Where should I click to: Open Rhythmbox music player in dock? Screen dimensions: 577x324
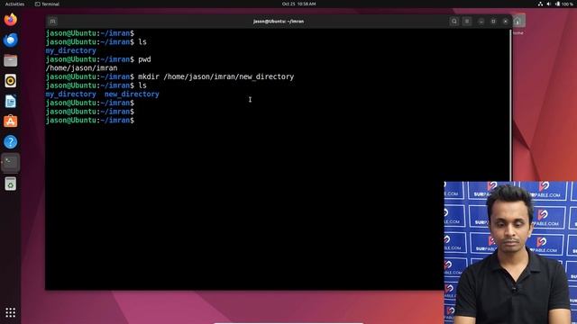[x=10, y=81]
